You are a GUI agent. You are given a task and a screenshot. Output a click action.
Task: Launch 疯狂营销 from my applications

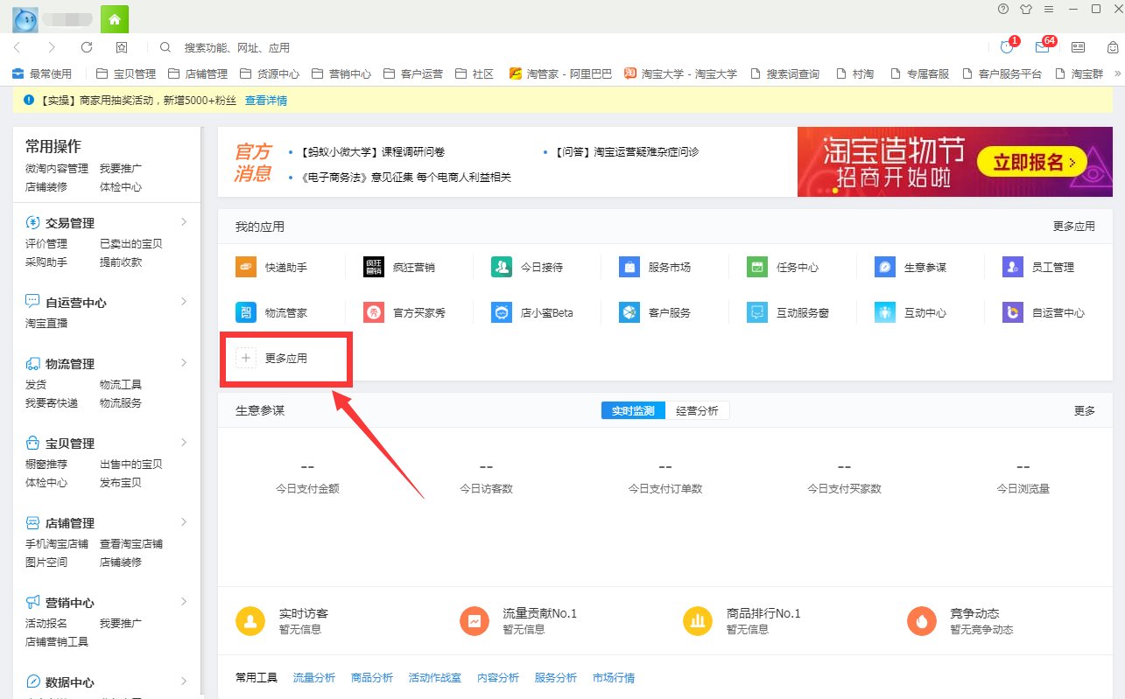coord(397,266)
